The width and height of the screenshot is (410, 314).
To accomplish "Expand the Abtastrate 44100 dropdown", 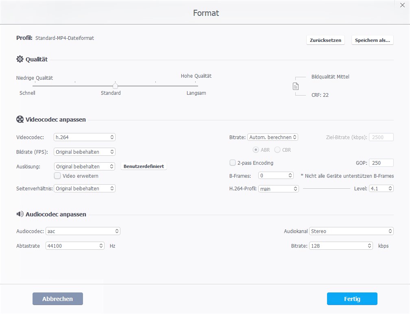I will (75, 246).
